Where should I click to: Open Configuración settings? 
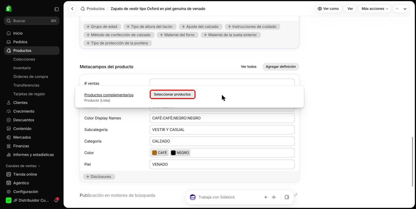pyautogui.click(x=32, y=192)
